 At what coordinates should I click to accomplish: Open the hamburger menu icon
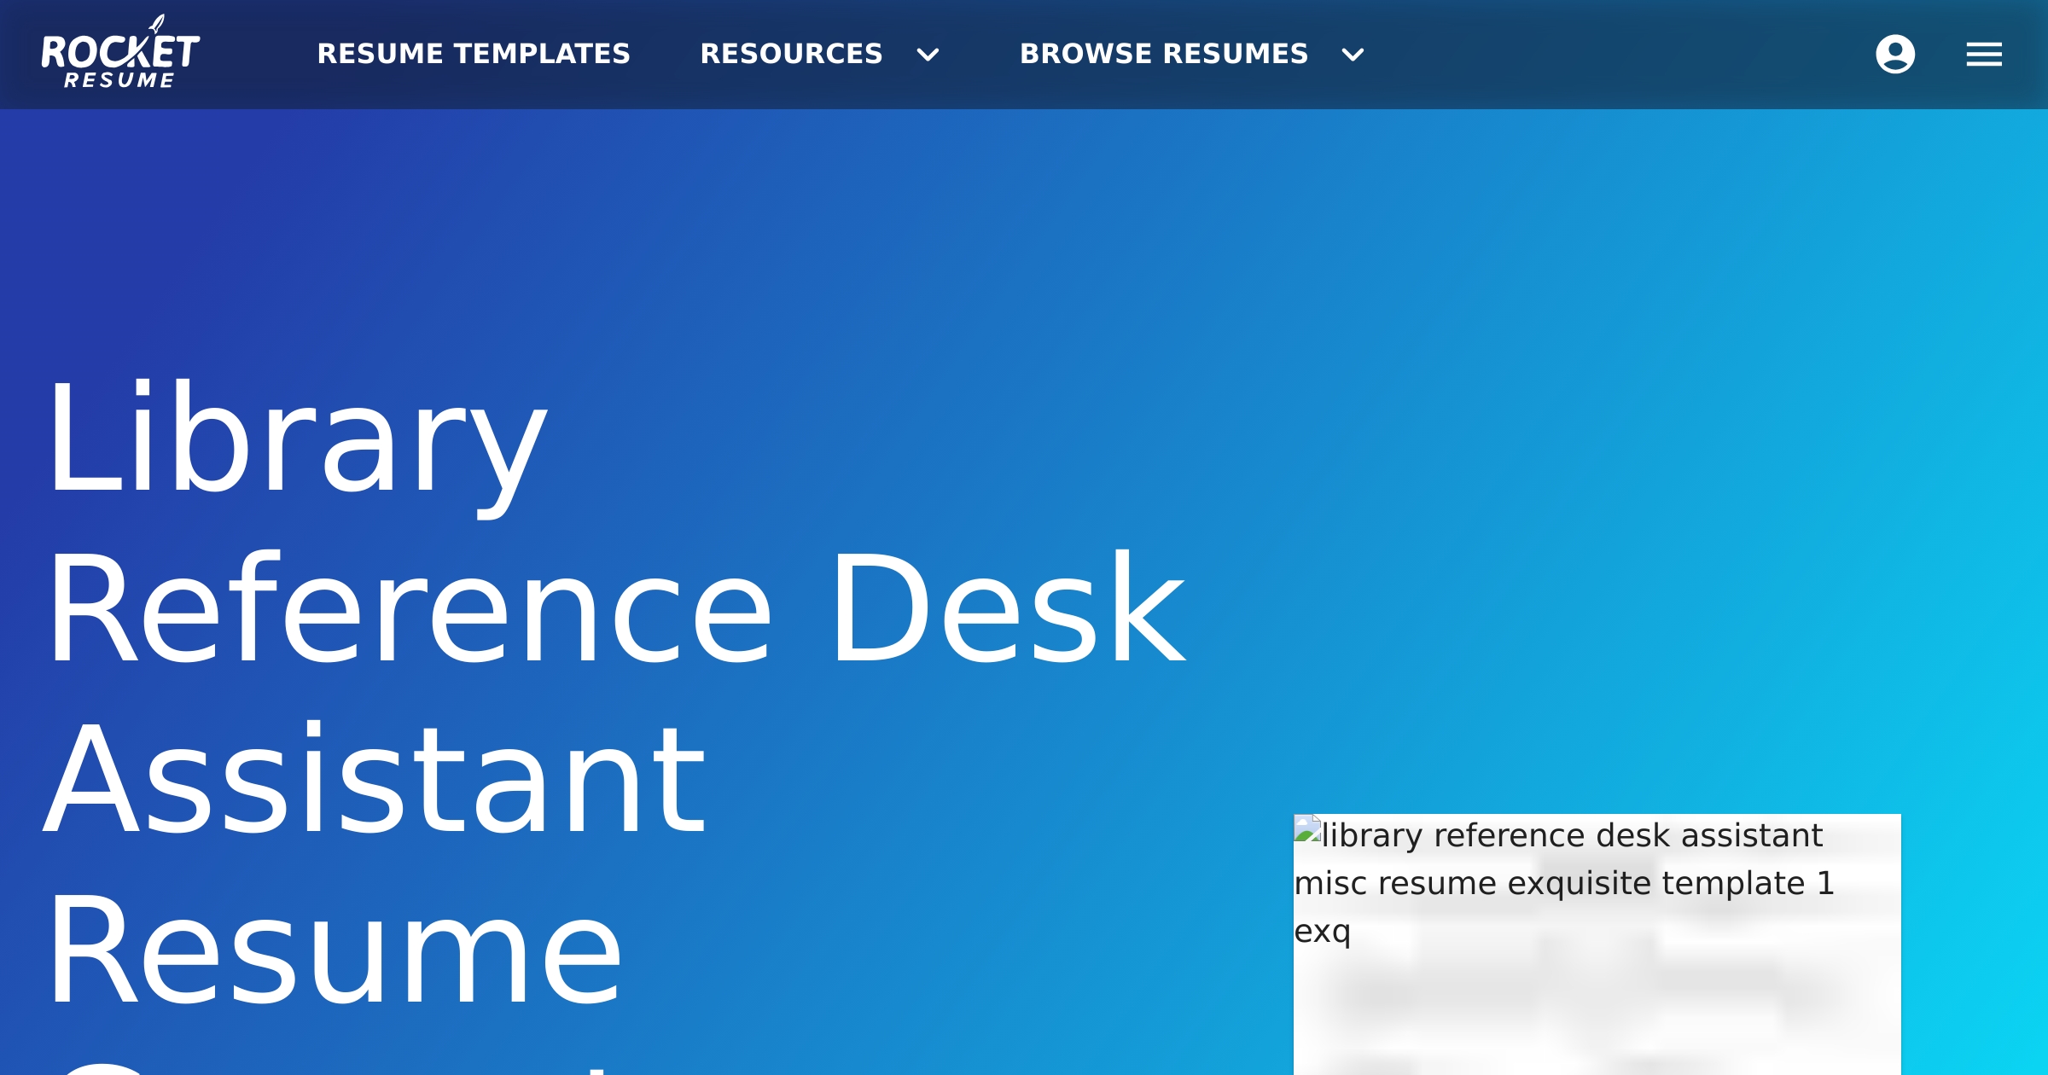[x=1984, y=55]
